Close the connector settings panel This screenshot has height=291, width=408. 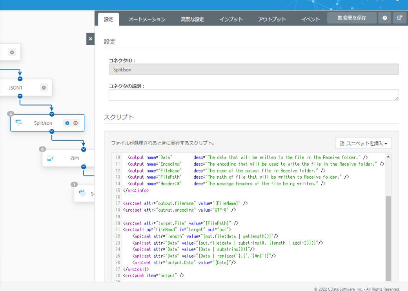pos(91,39)
